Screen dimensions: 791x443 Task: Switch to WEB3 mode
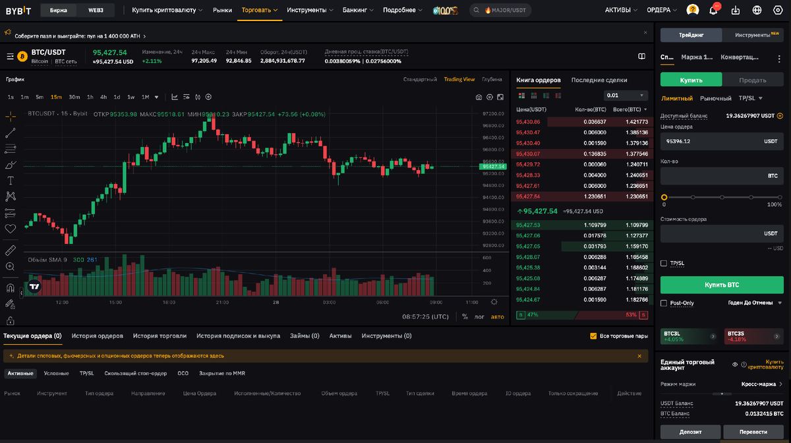click(x=96, y=10)
